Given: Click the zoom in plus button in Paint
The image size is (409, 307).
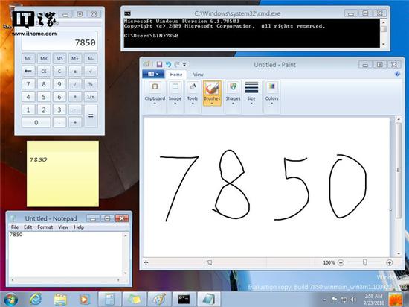Looking at the screenshot, I should [389, 262].
